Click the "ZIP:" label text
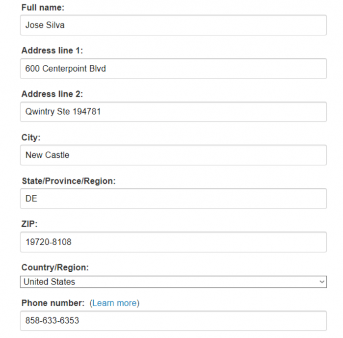 [29, 224]
